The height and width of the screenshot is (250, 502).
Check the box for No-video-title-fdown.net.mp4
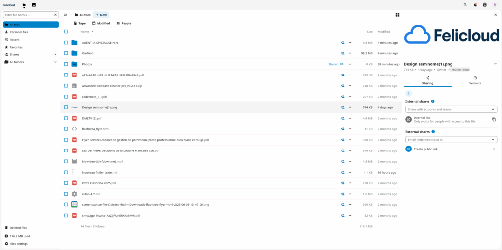click(x=66, y=162)
